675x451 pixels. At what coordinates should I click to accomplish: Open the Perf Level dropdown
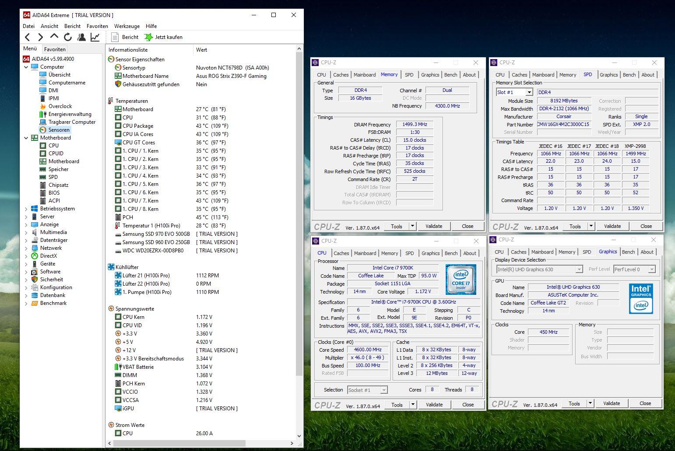click(634, 269)
